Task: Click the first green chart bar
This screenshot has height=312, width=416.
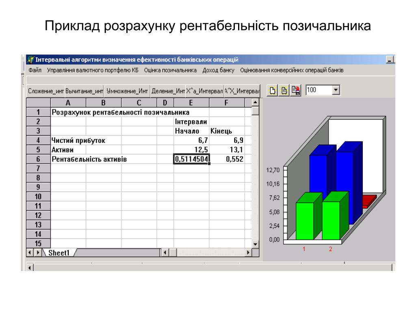Action: click(305, 221)
